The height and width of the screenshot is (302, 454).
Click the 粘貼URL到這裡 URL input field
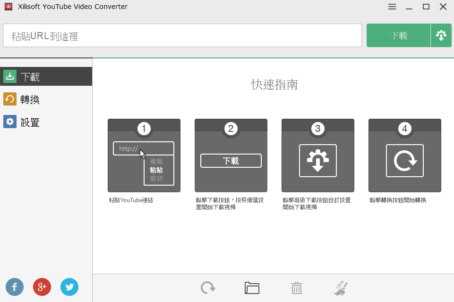pos(182,36)
